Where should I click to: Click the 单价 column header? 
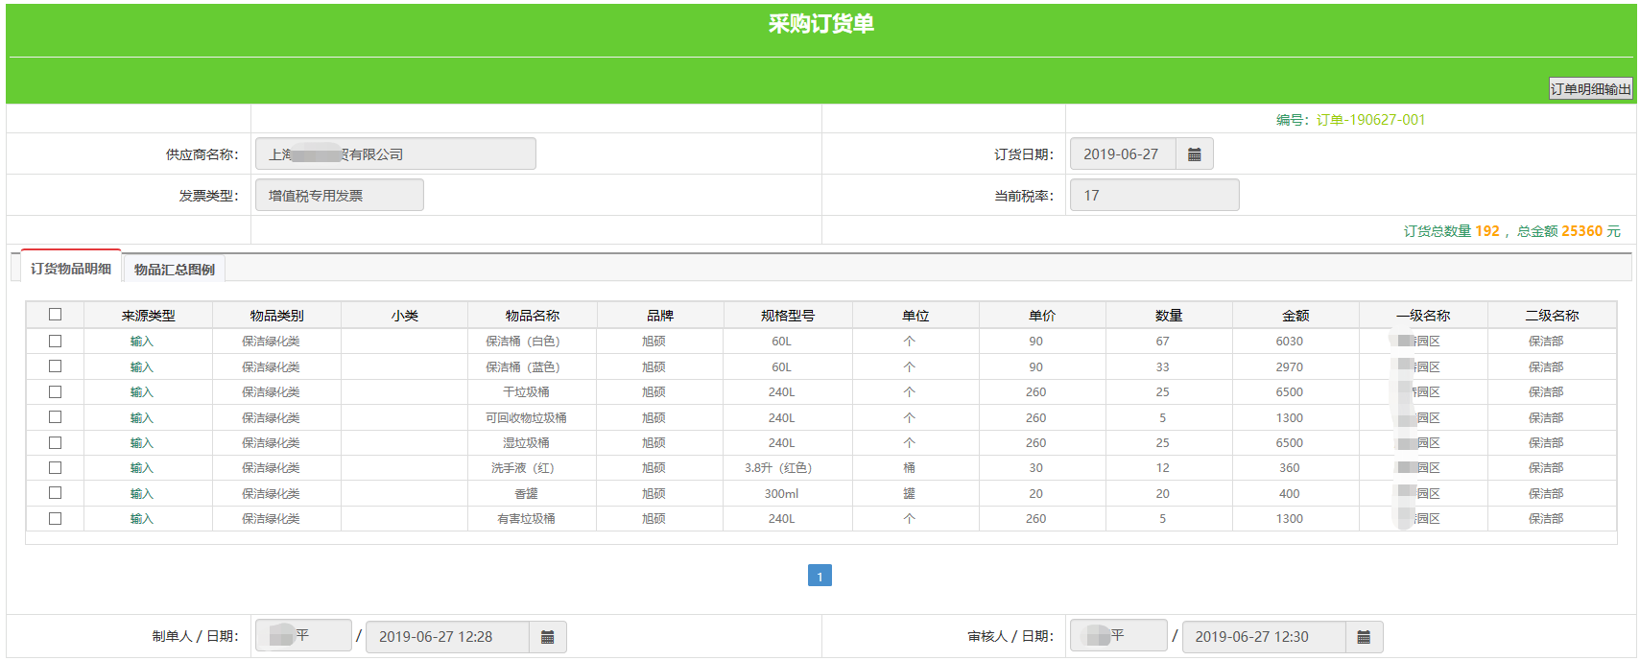(x=1042, y=316)
